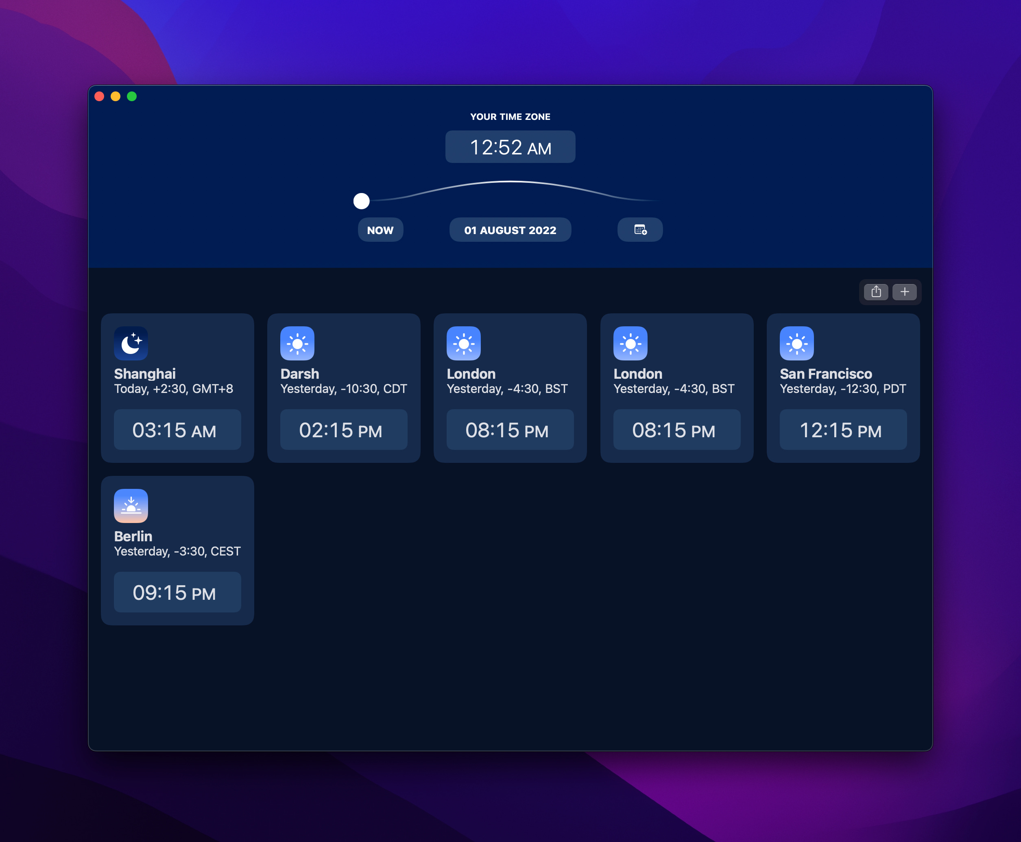Click the sun icon on Darsh card
Viewport: 1021px width, 842px height.
[x=297, y=343]
